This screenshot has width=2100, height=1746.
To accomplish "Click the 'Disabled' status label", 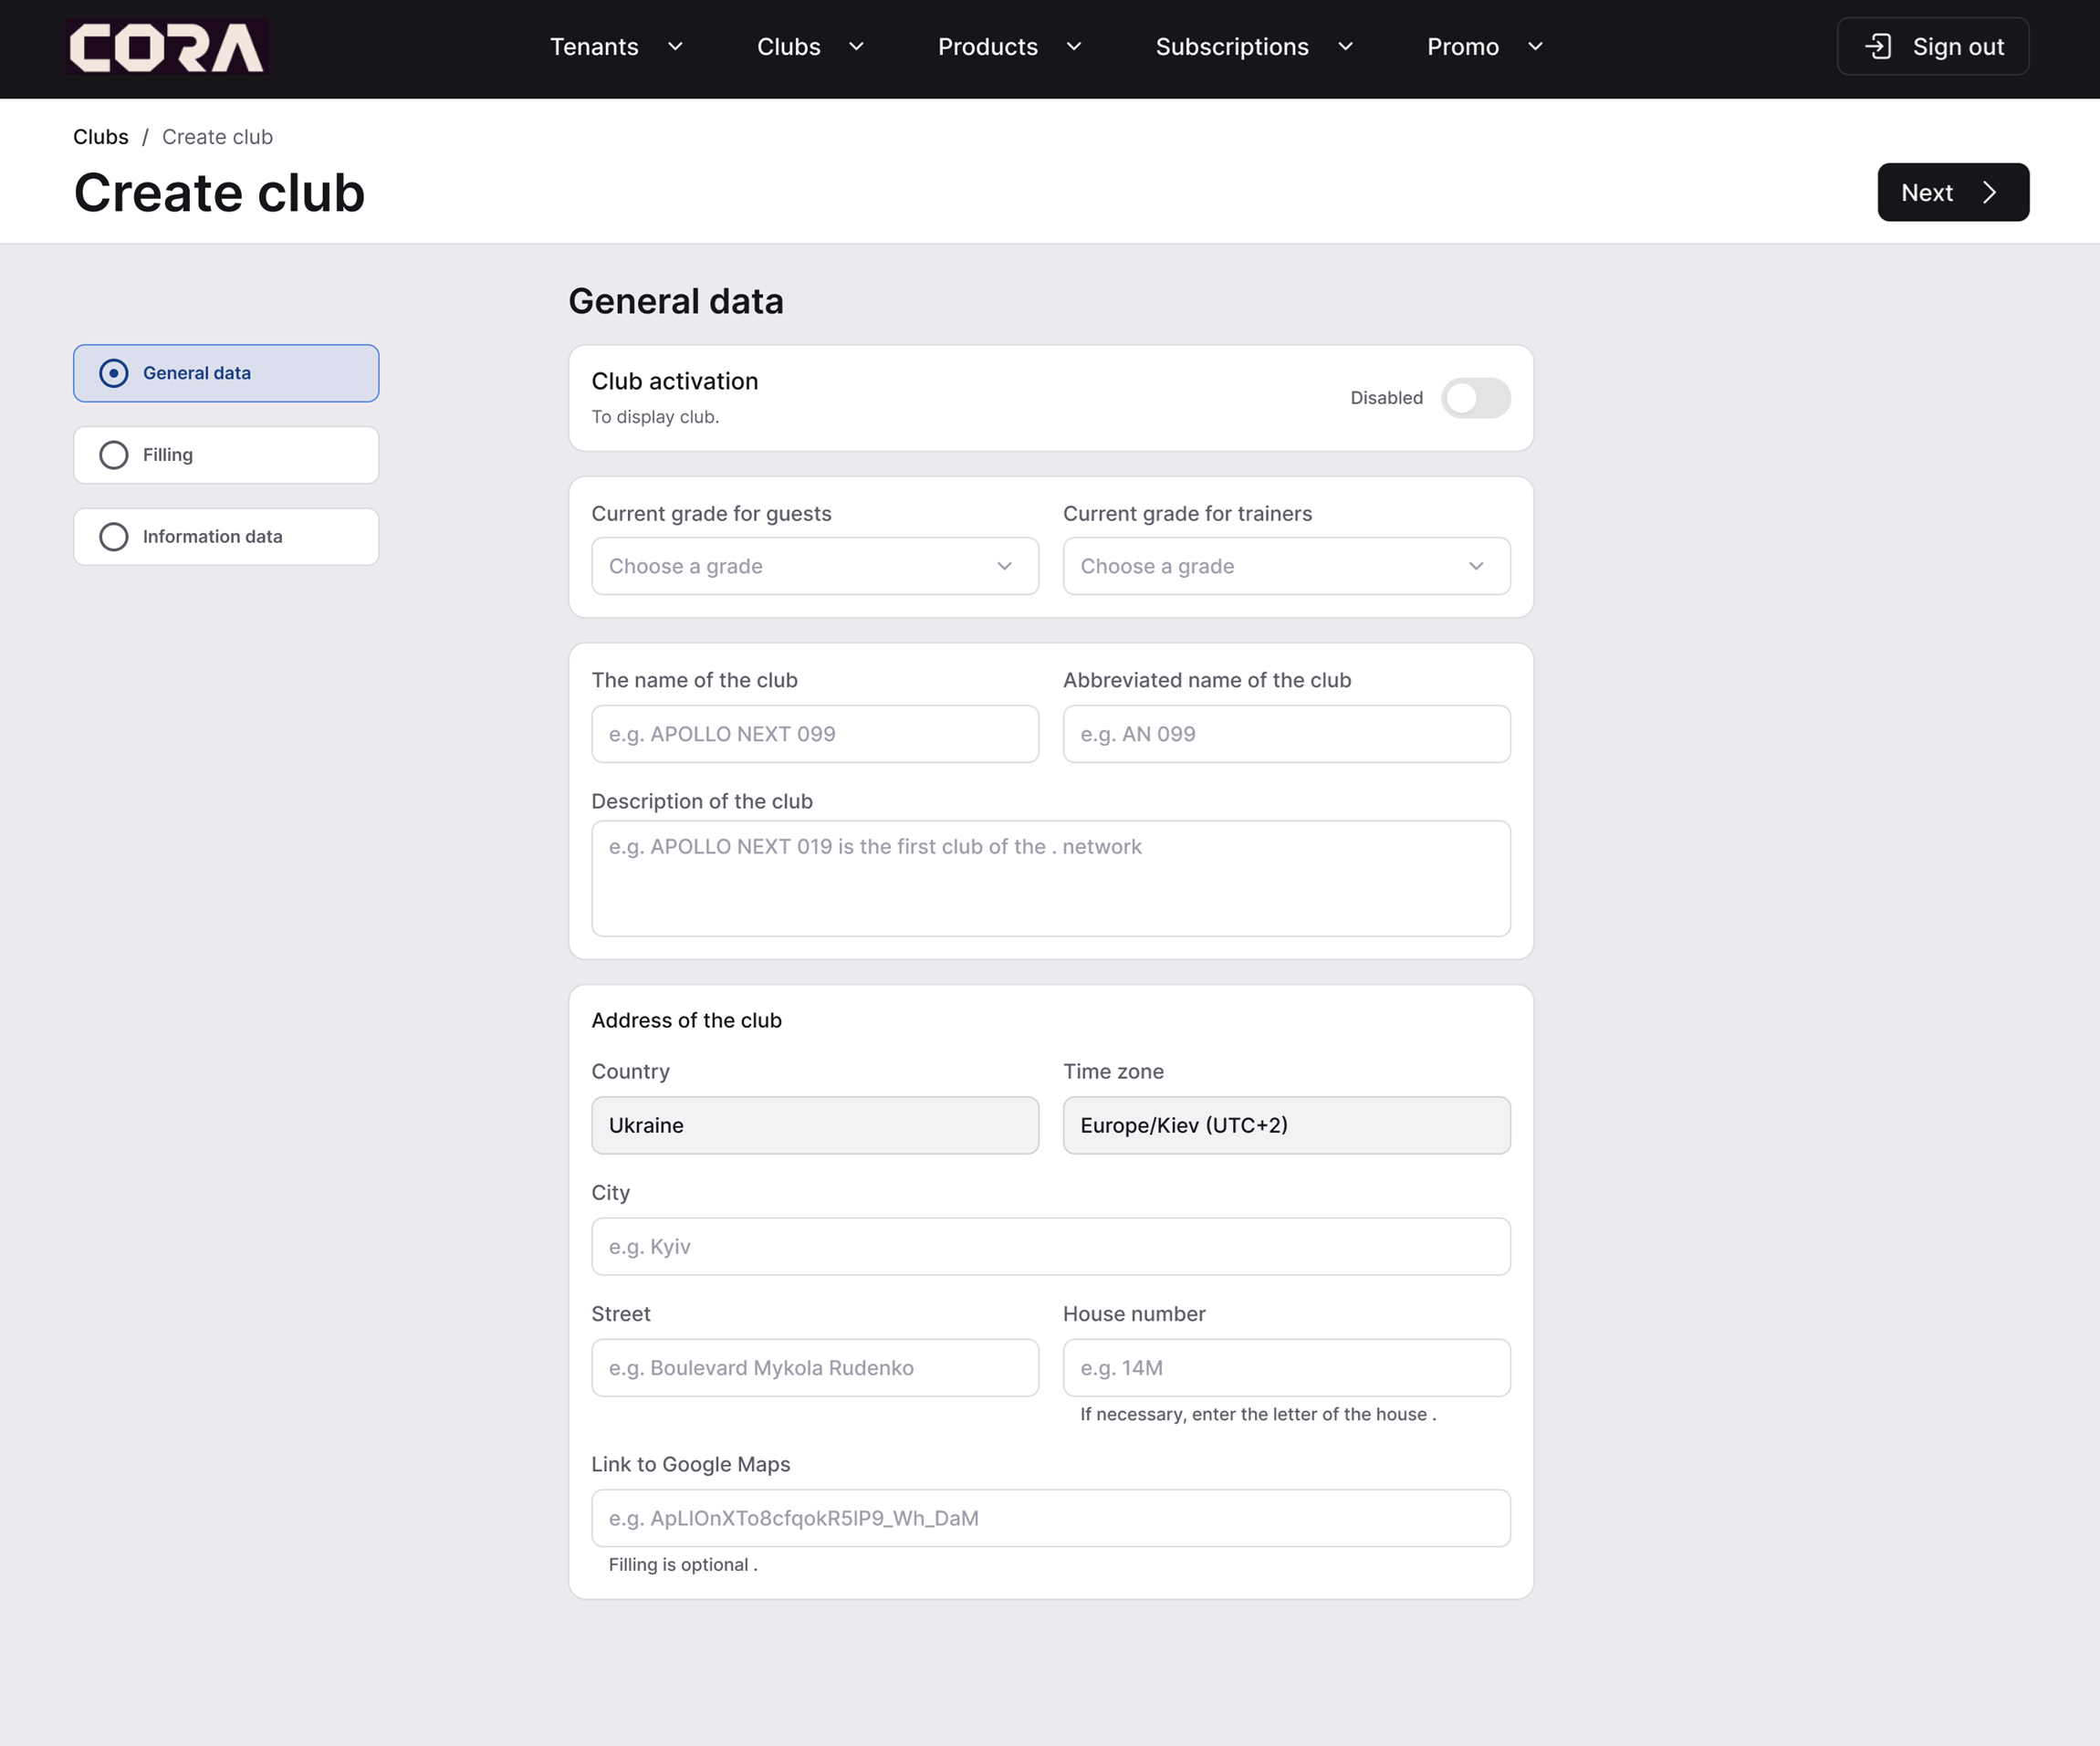I will click(1386, 398).
